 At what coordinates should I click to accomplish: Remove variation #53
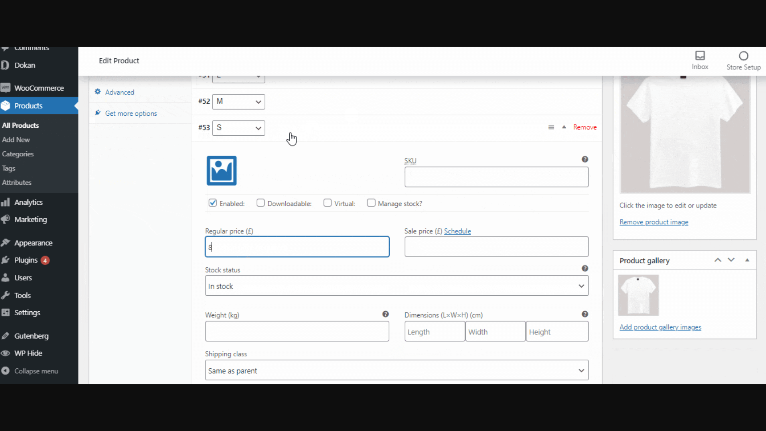585,127
